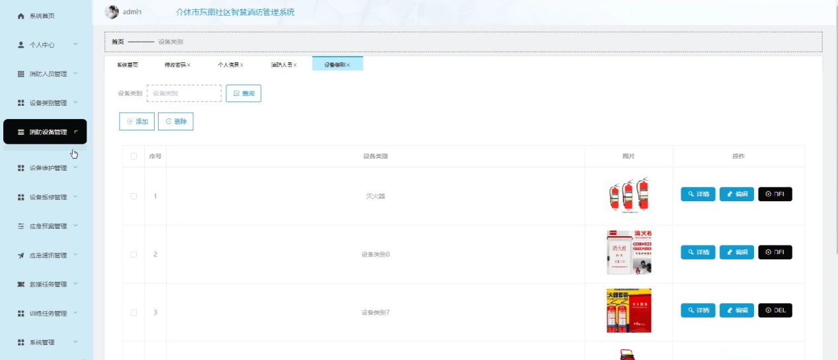Expand the 消防人员管理 chevron
The height and width of the screenshot is (360, 838).
[x=75, y=73]
